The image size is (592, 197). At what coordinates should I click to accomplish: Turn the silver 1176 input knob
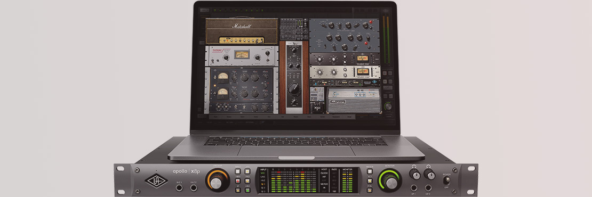pyautogui.click(x=320, y=71)
